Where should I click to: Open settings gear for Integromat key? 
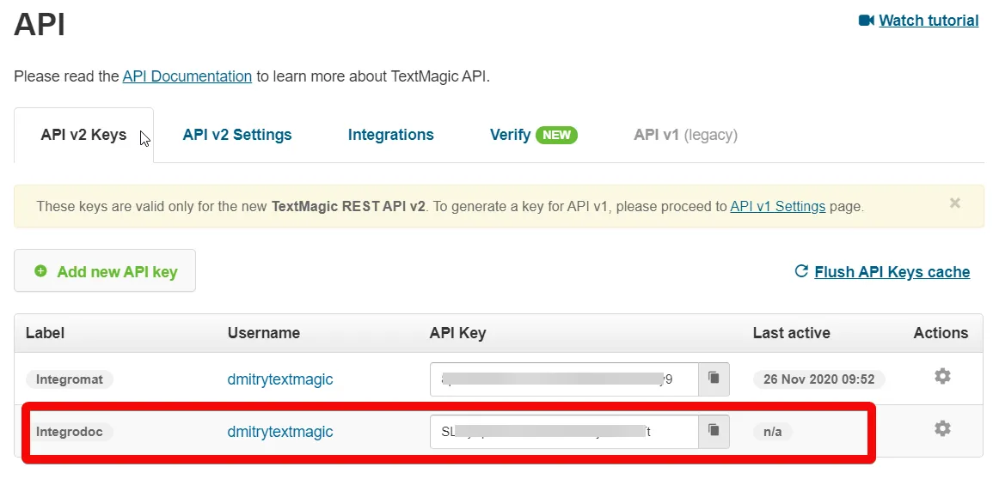(942, 377)
